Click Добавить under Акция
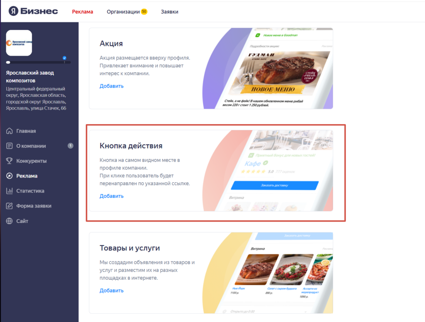 (x=111, y=86)
